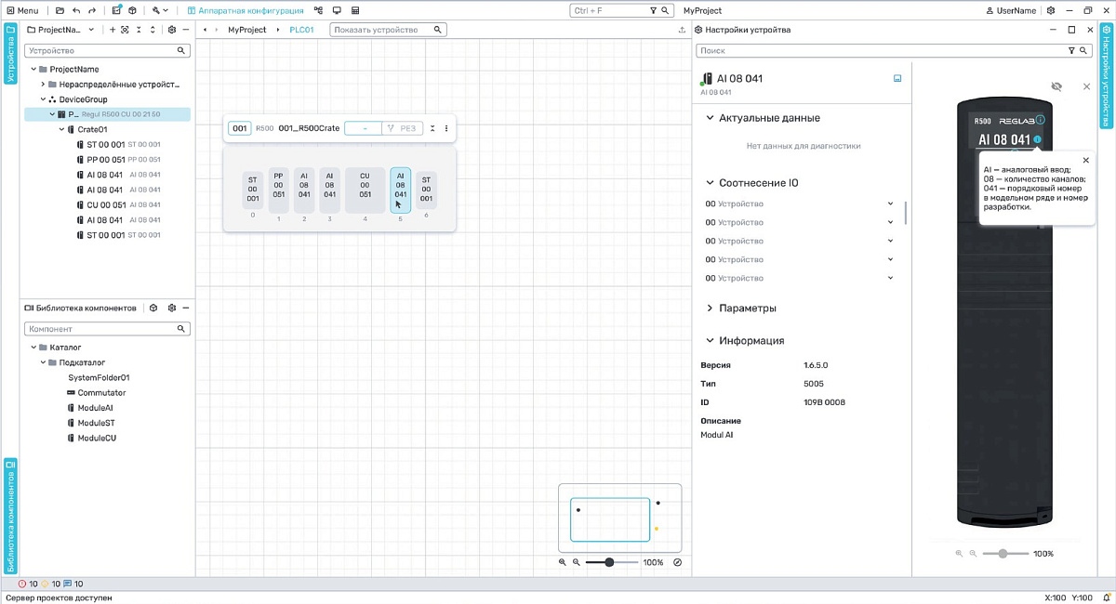
Task: Expand the Параметры section
Action: pyautogui.click(x=711, y=309)
